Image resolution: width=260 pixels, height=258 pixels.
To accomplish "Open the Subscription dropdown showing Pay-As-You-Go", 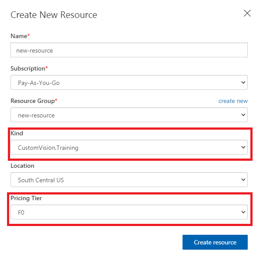I will point(129,82).
